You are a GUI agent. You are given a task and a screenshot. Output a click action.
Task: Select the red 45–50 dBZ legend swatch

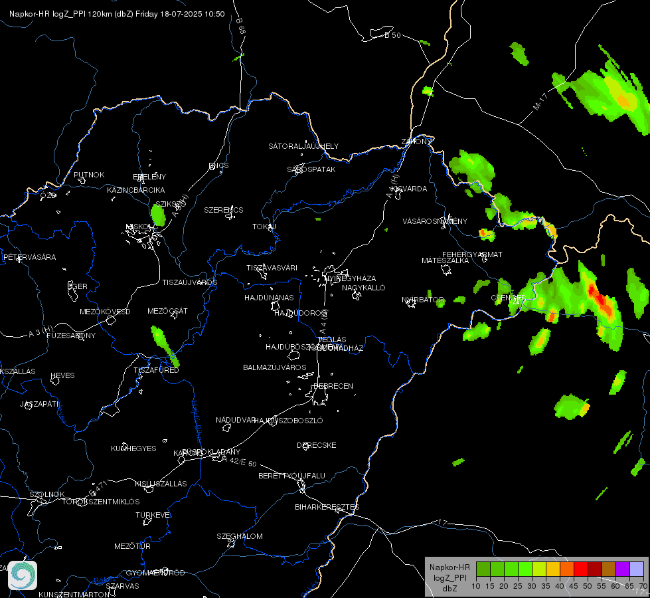pos(581,569)
